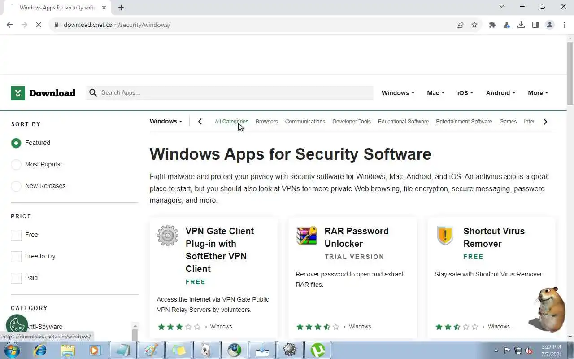Click RAR Password Unlocker star rating
This screenshot has width=574, height=359.
coord(317,327)
